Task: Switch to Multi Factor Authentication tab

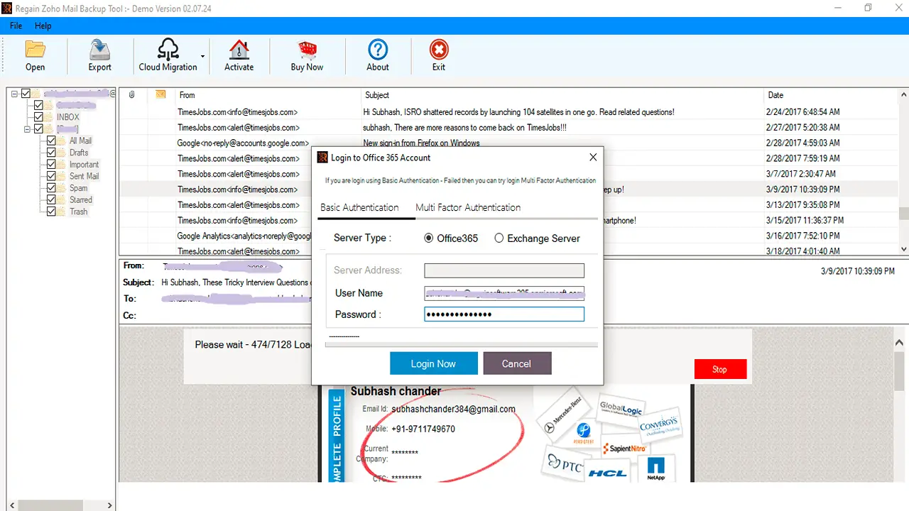Action: 468,207
